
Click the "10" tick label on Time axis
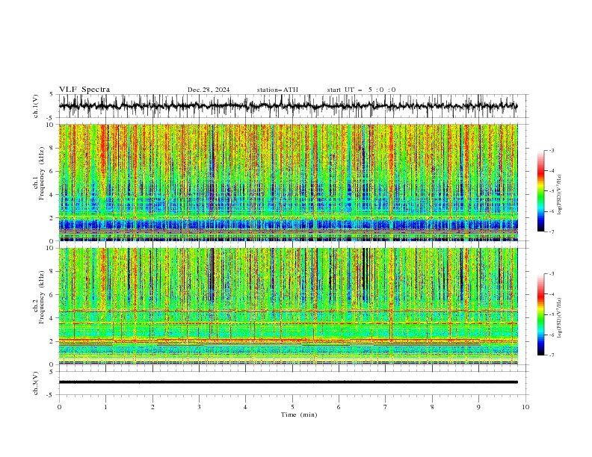525,407
